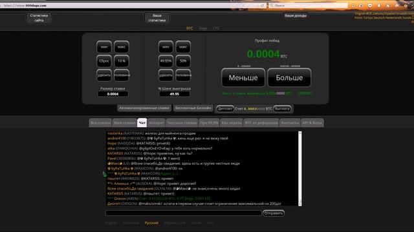Click 'Pavel' username in chat
Image resolution: width=414 pixels, height=232 pixels.
tap(112, 159)
